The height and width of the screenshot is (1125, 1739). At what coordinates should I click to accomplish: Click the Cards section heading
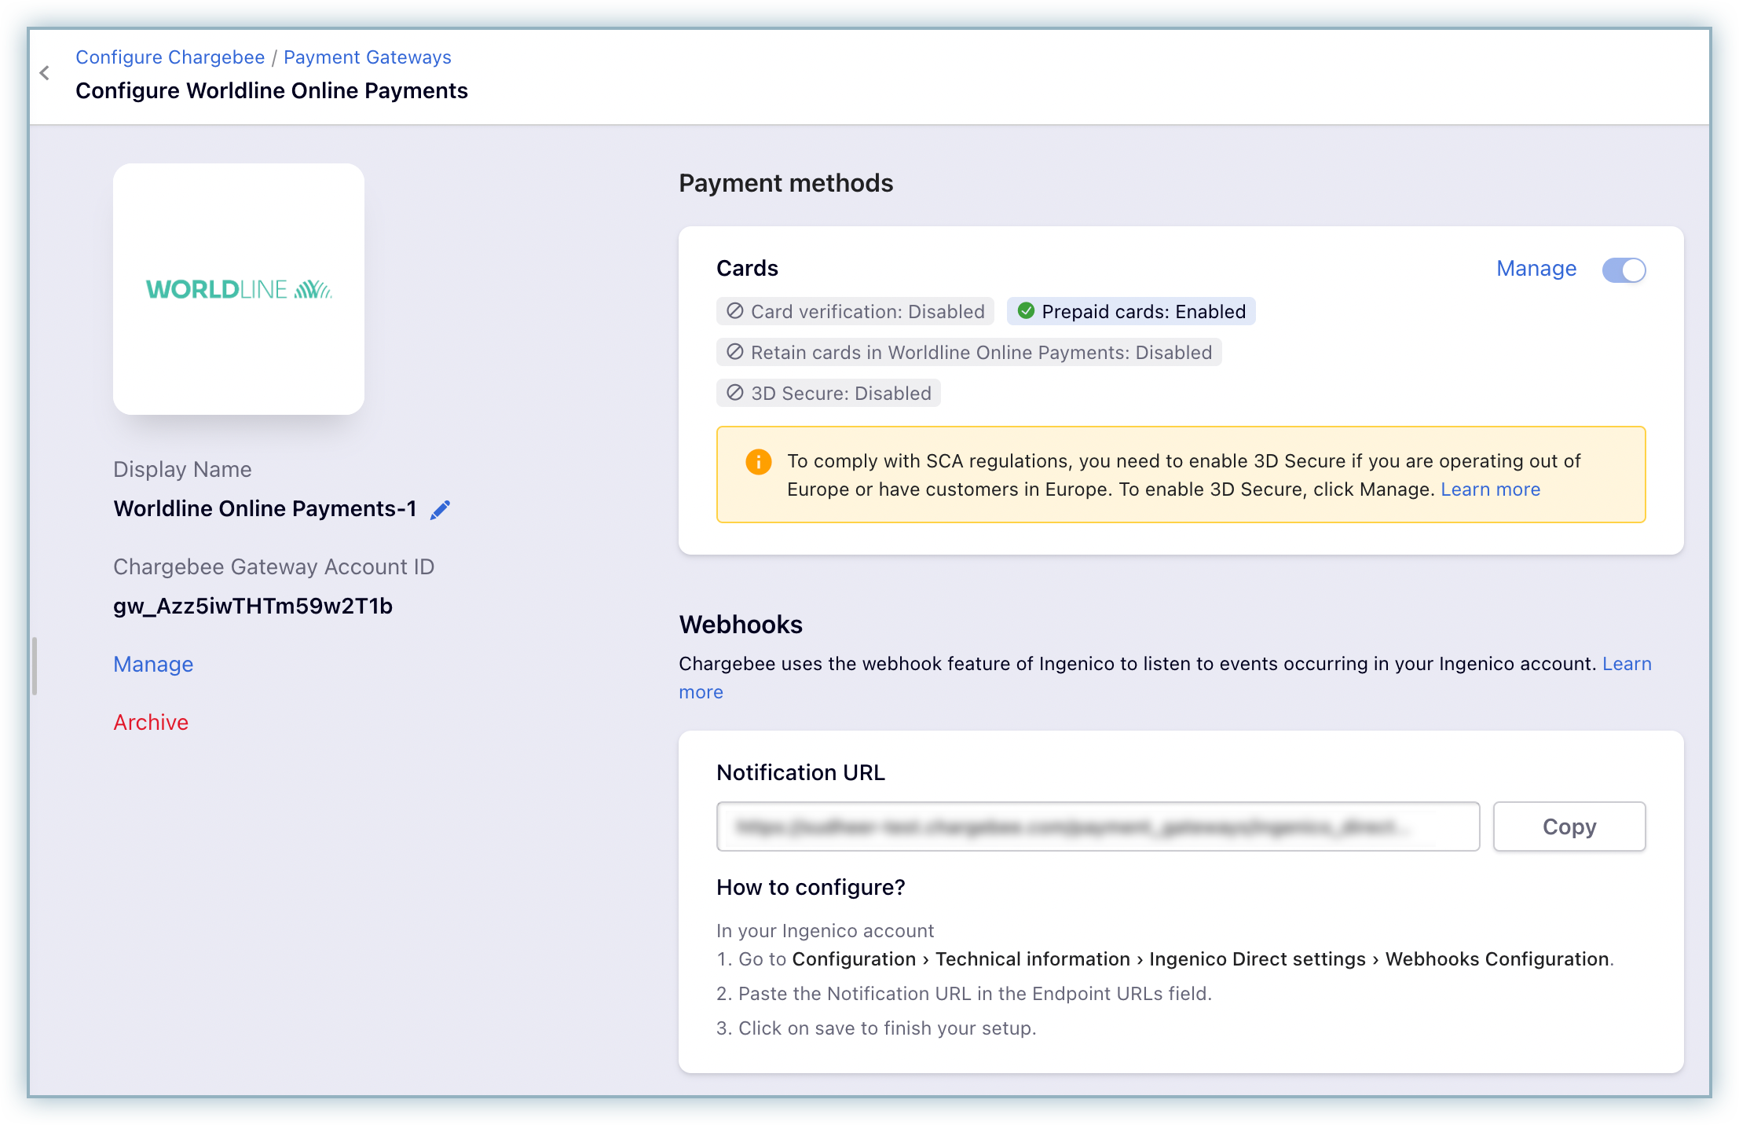click(747, 269)
